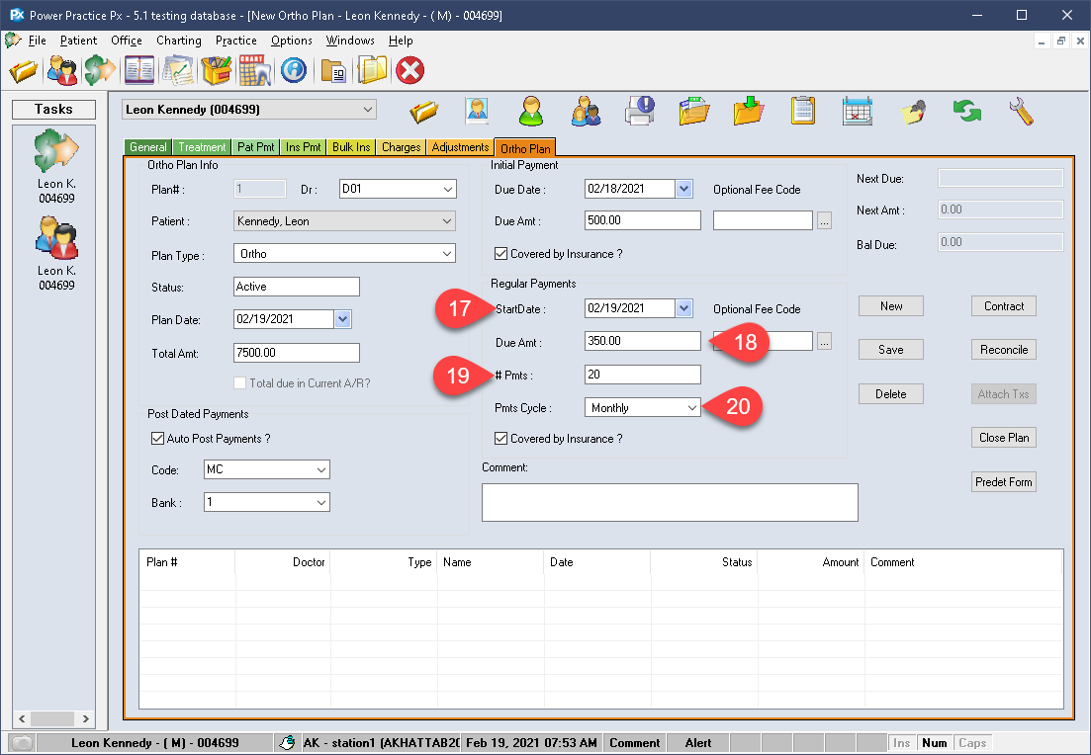Click the New button

click(x=890, y=306)
